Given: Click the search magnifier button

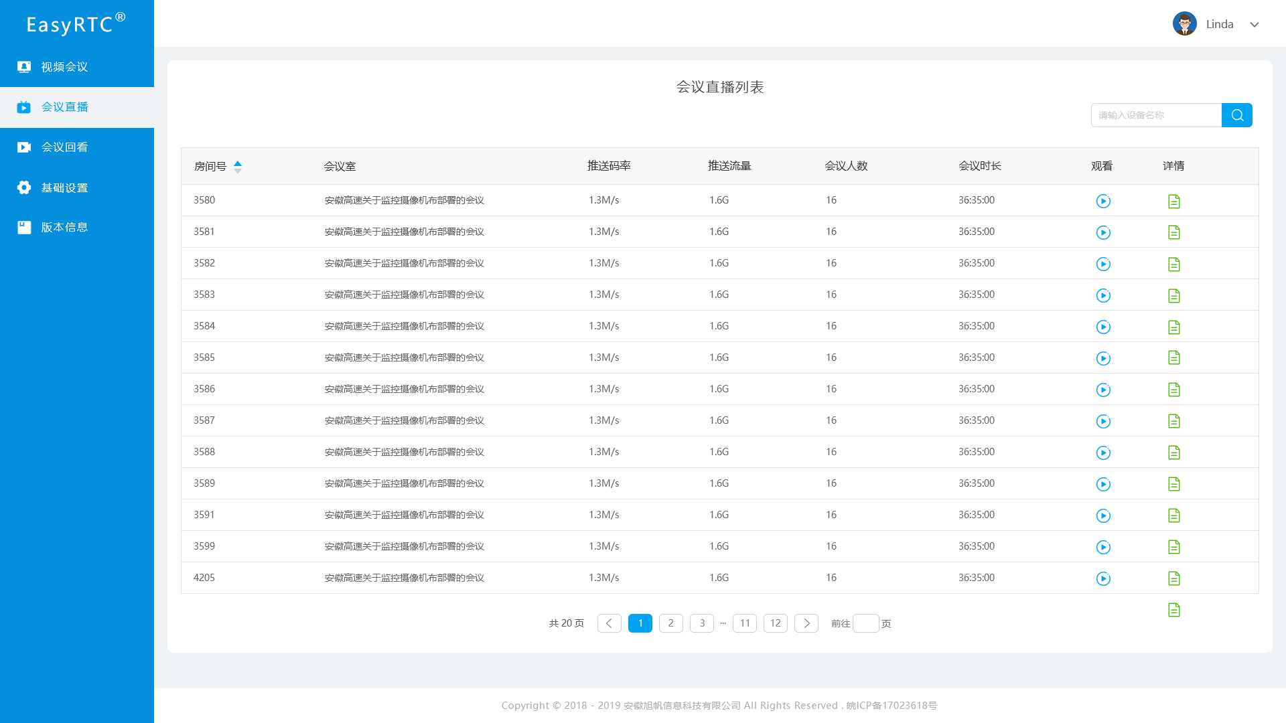Looking at the screenshot, I should click(x=1236, y=115).
